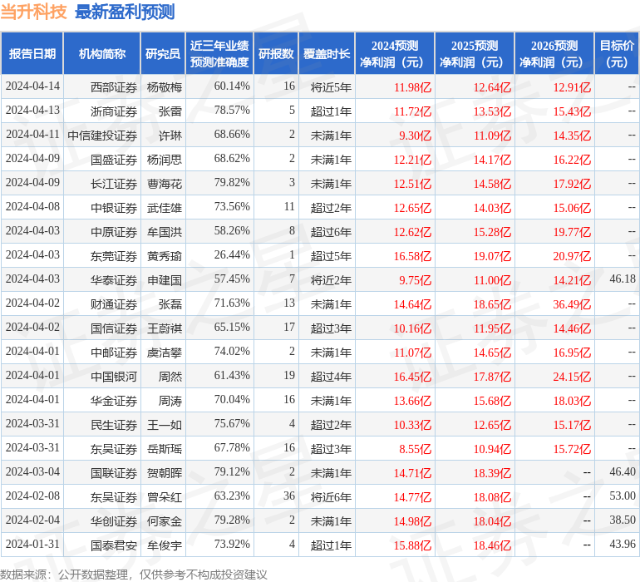
Task: Click the 数据来源 footer note
Action: tap(134, 575)
